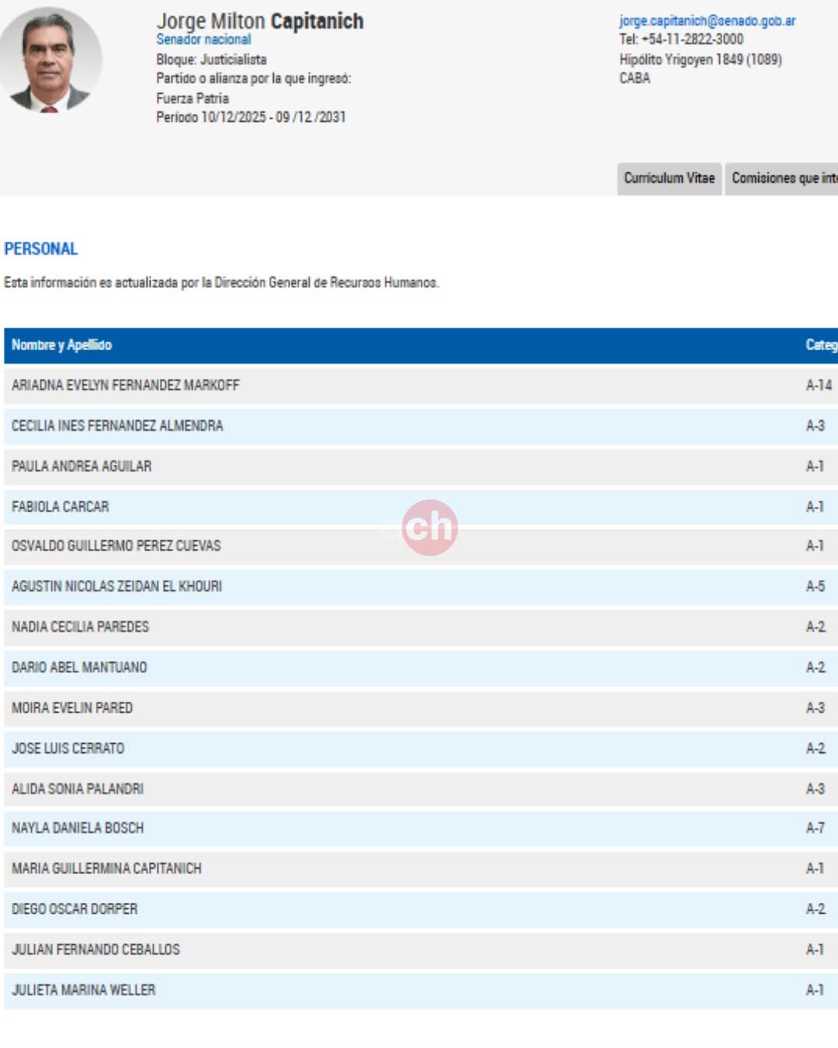Click the 'Nombre y Apellido' column header

[61, 345]
